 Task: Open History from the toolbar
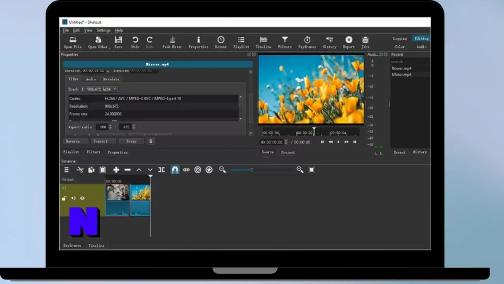click(329, 42)
